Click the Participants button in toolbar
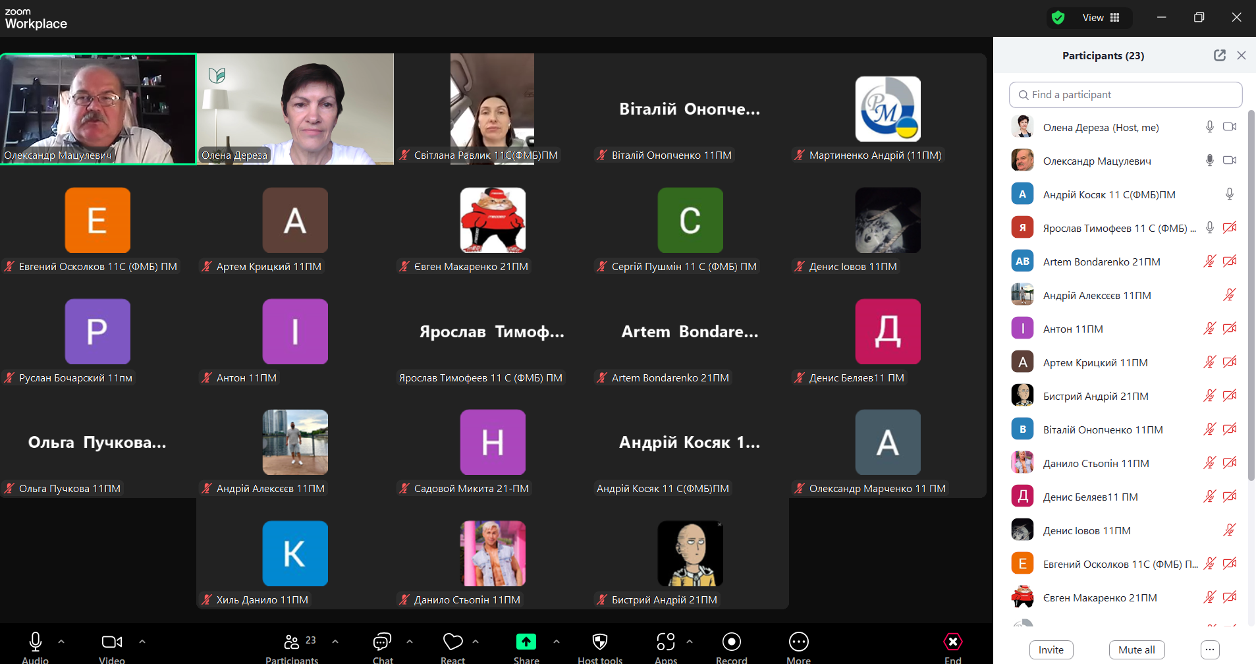 click(x=292, y=642)
